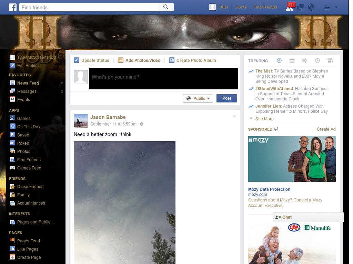View notifications via the globe icon
This screenshot has width=353, height=264.
coord(311,7)
